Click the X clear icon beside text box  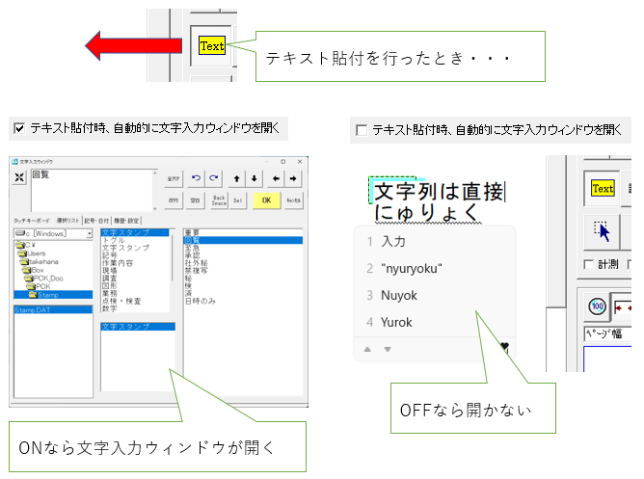click(x=19, y=179)
